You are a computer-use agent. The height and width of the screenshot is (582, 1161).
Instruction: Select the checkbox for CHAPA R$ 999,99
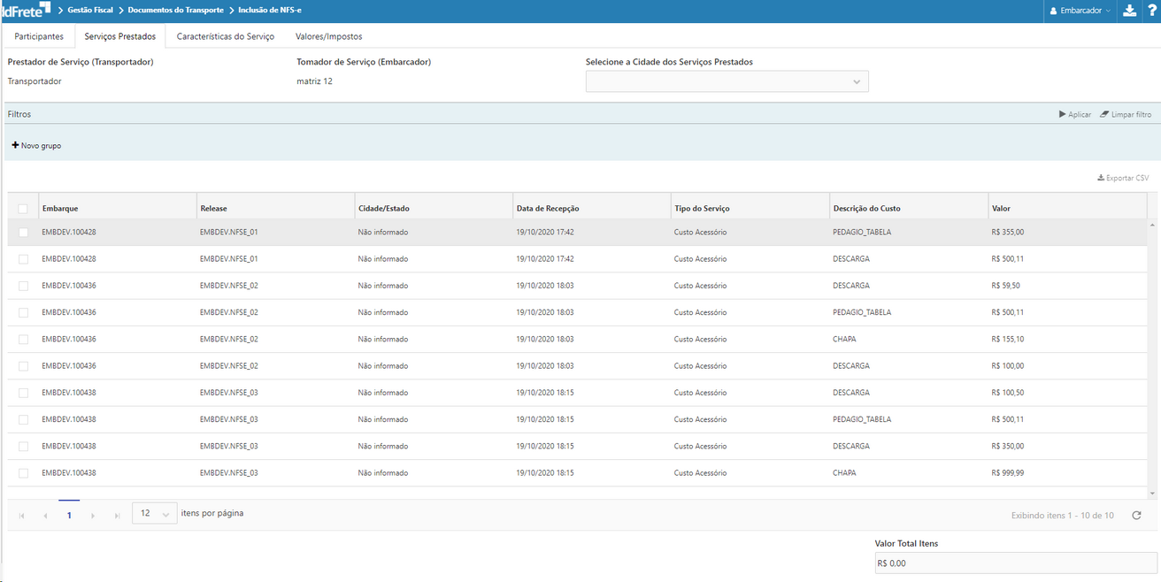tap(23, 473)
